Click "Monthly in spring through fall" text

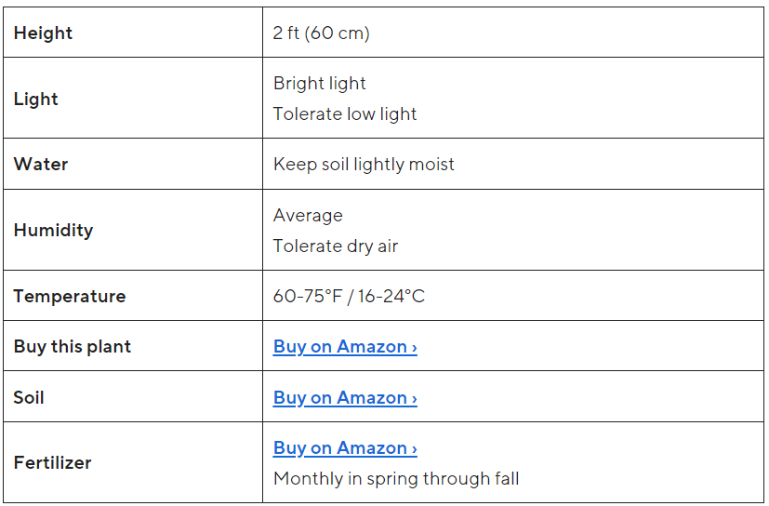point(396,479)
